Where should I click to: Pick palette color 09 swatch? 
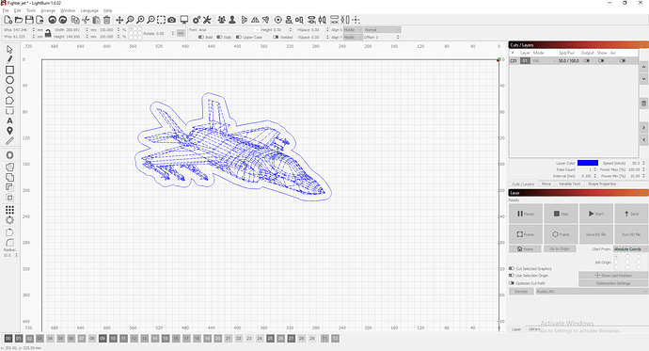(103, 339)
